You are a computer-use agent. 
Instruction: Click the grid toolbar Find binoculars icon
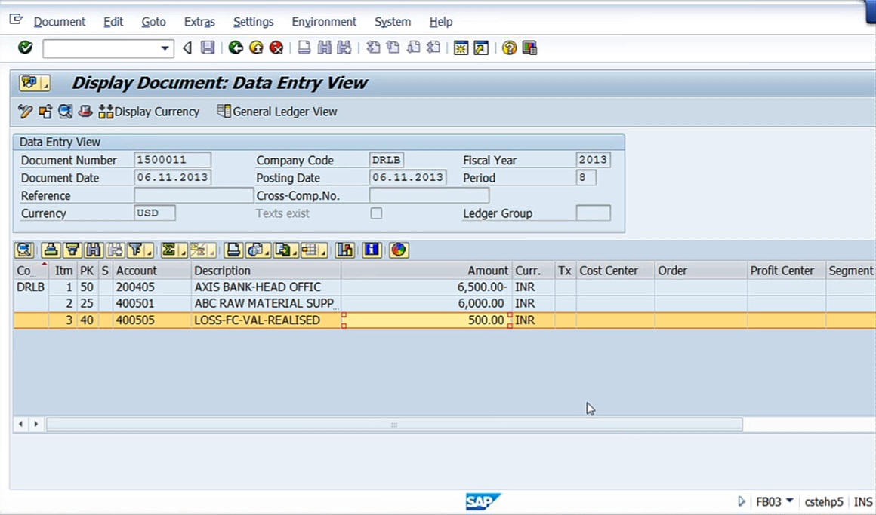pos(94,250)
